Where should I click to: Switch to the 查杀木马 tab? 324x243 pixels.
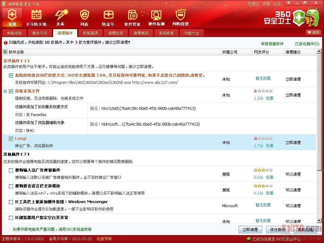pyautogui.click(x=40, y=33)
